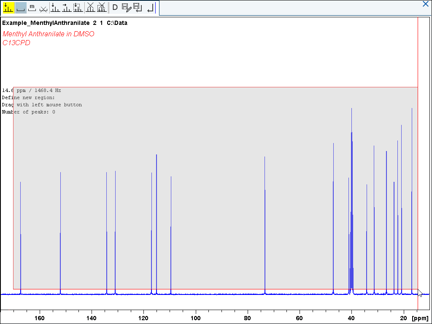Screen dimensions: 432x324
Task: Click the 60 ppm axis label
Action: click(299, 318)
